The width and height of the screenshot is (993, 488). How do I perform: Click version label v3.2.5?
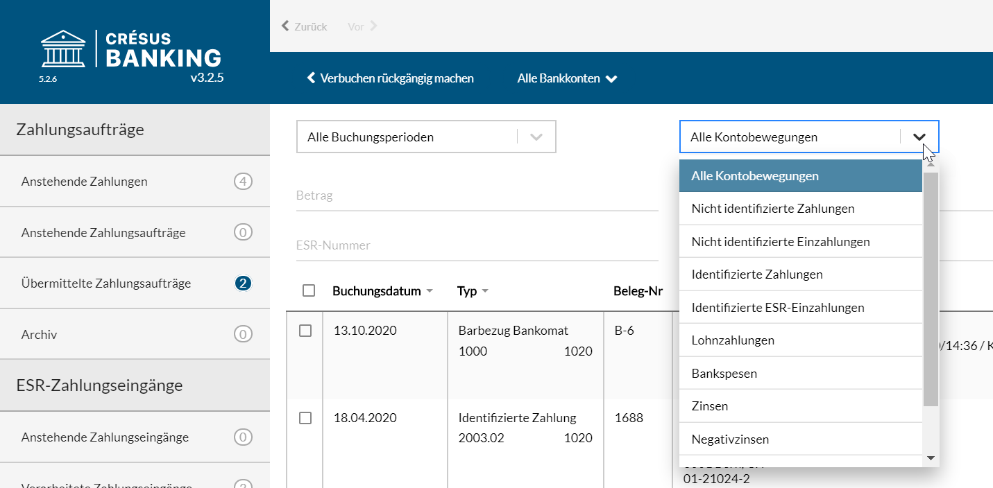(x=207, y=78)
